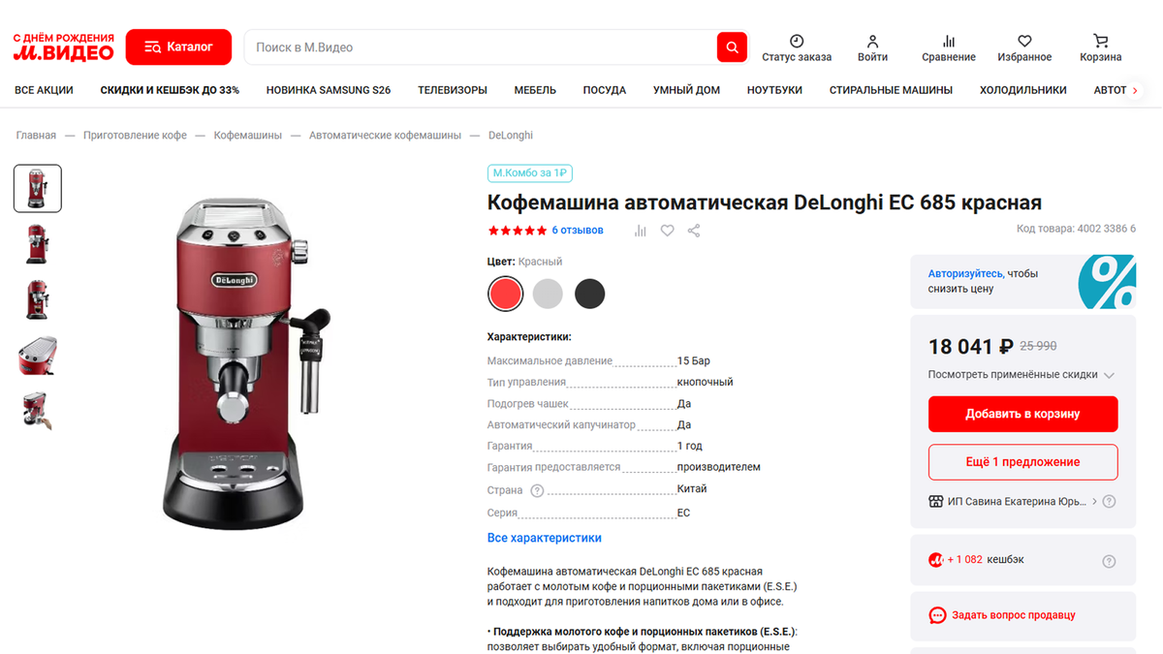Open the Сравнение comparison chart icon
1163x654 pixels.
pyautogui.click(x=949, y=41)
